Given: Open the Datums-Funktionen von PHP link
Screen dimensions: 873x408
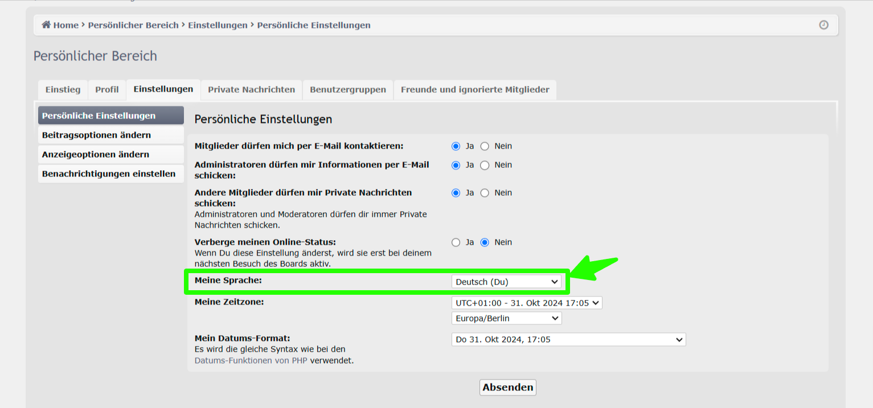Looking at the screenshot, I should [x=251, y=360].
